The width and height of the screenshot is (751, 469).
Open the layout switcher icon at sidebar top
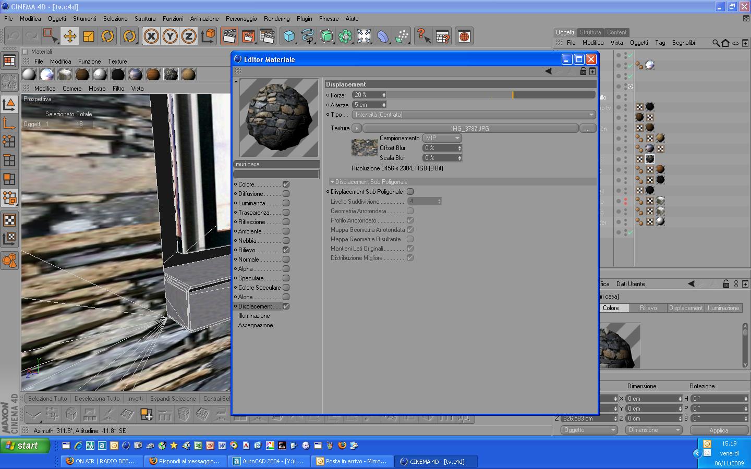[x=9, y=61]
